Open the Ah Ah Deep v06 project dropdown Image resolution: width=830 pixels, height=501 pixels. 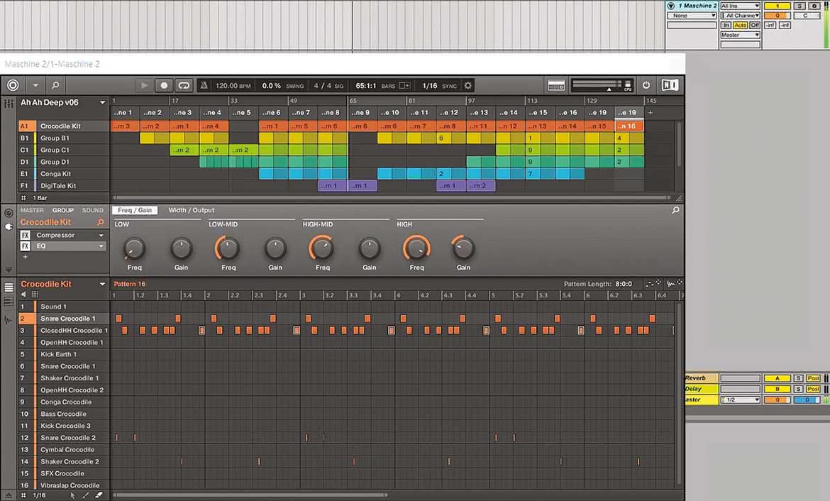coord(102,103)
